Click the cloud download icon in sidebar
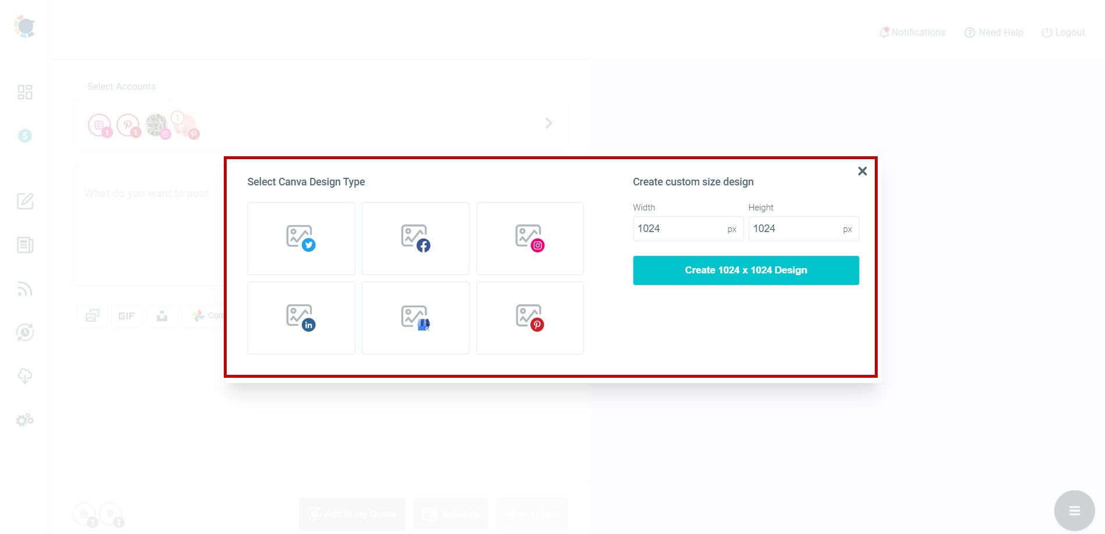This screenshot has height=534, width=1105. [x=24, y=375]
